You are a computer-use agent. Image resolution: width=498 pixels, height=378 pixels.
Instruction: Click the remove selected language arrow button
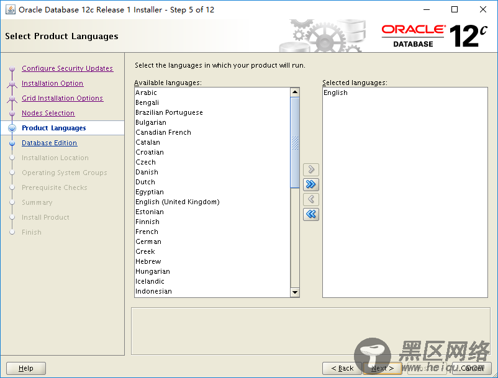pos(311,199)
